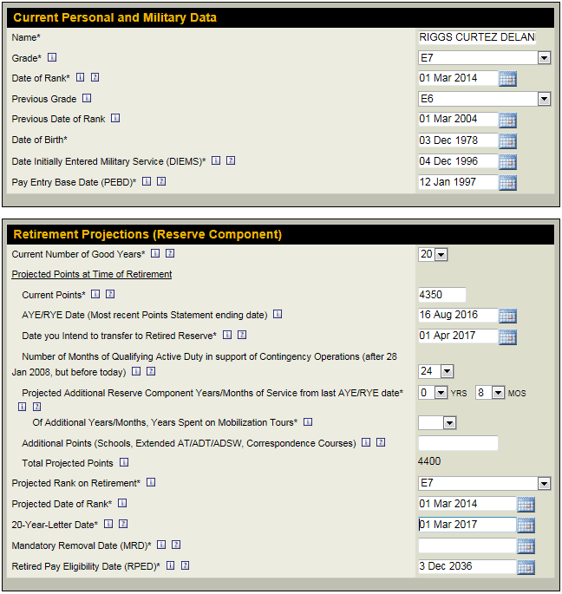Click the Name text field

click(x=476, y=37)
